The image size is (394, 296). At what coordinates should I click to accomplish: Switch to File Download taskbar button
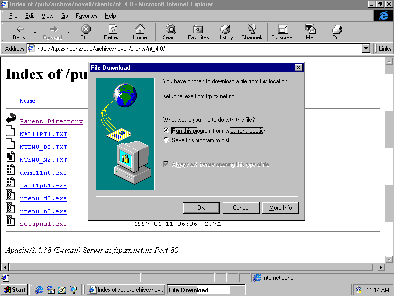click(x=206, y=290)
